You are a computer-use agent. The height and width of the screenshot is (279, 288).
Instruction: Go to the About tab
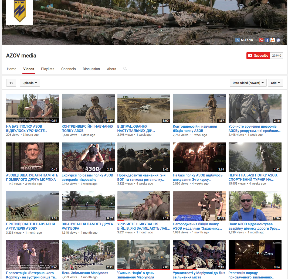[111, 69]
